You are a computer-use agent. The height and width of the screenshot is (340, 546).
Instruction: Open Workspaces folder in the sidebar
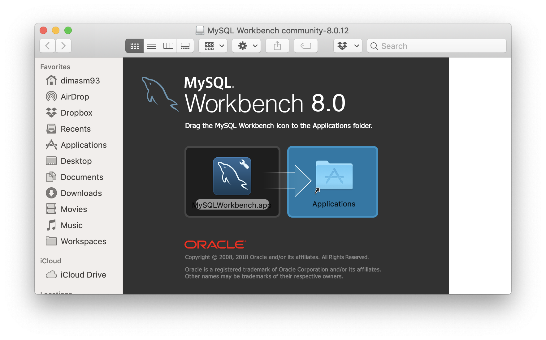click(76, 241)
